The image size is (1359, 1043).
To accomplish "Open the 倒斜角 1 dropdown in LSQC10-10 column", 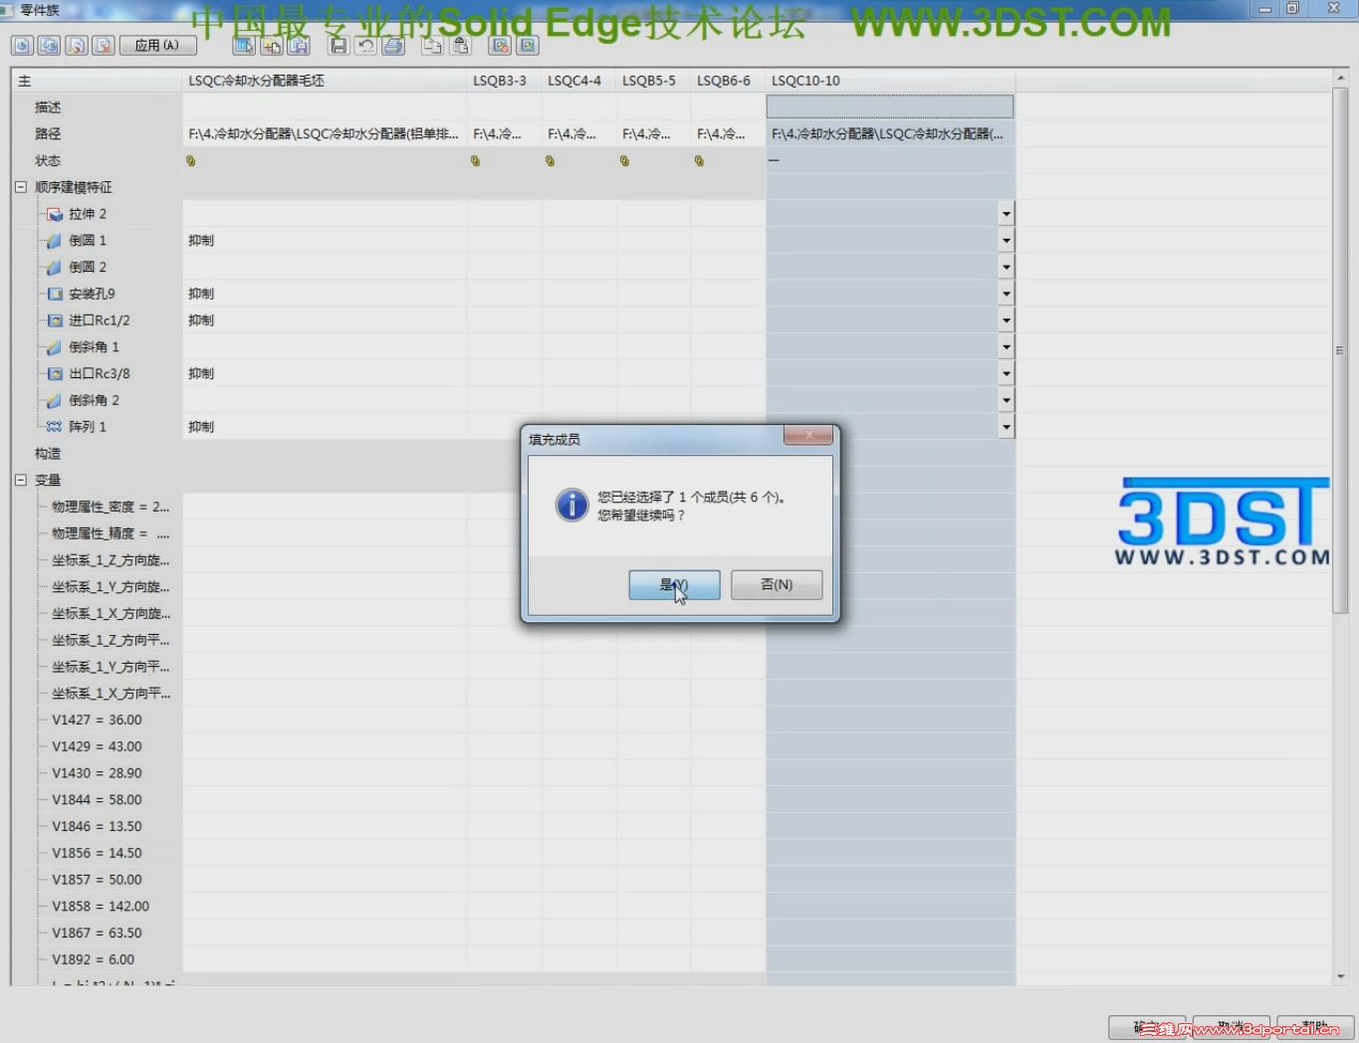I will pyautogui.click(x=1007, y=347).
